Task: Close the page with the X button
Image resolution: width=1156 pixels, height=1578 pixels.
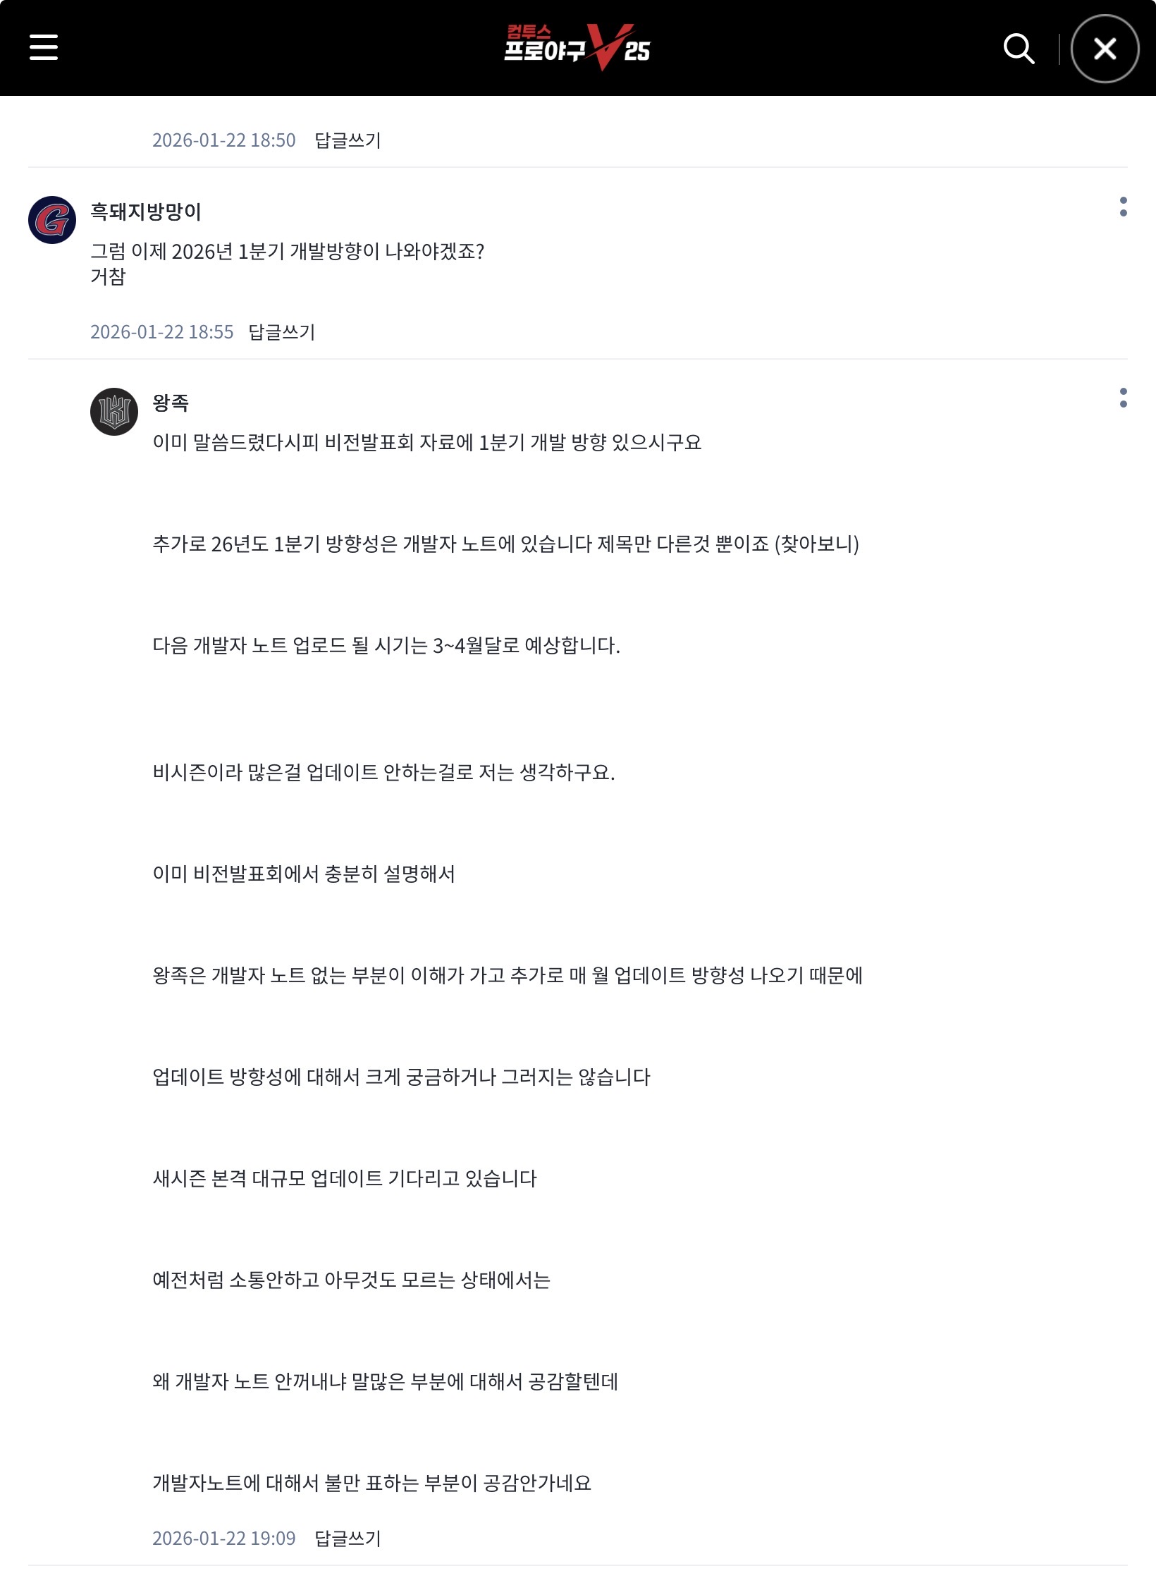Action: pos(1104,49)
